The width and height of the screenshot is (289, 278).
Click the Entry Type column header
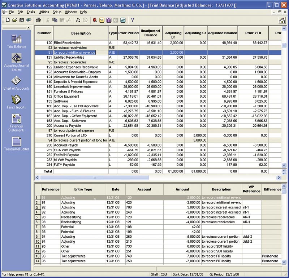[x=83, y=189]
